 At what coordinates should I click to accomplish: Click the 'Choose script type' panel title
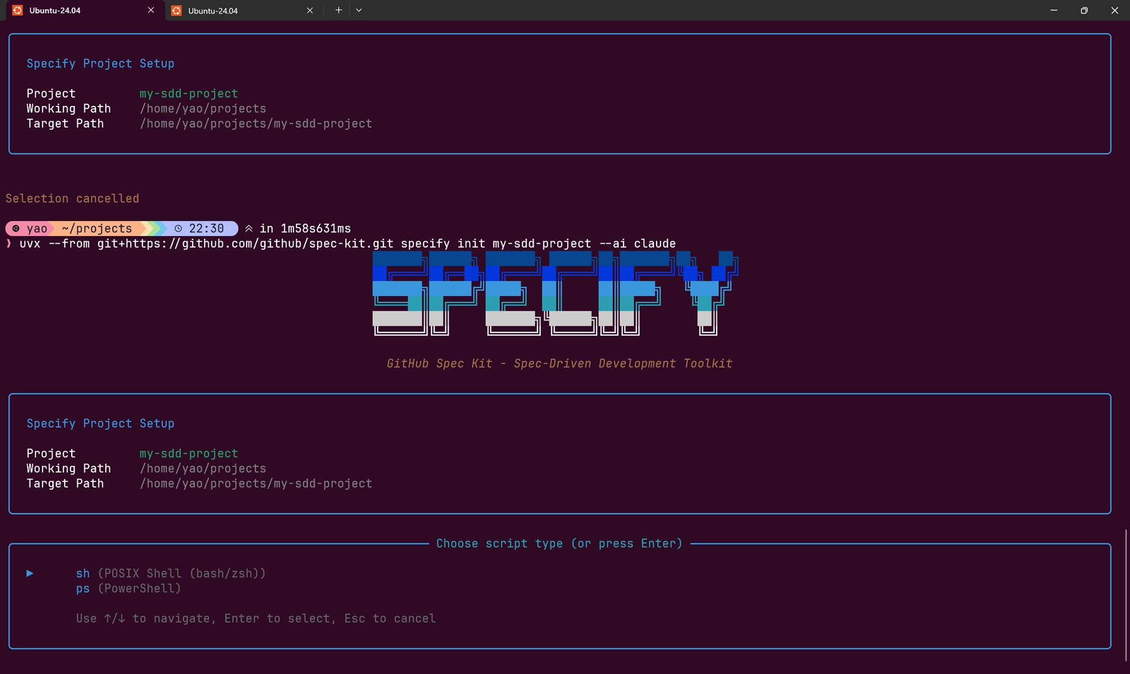559,544
